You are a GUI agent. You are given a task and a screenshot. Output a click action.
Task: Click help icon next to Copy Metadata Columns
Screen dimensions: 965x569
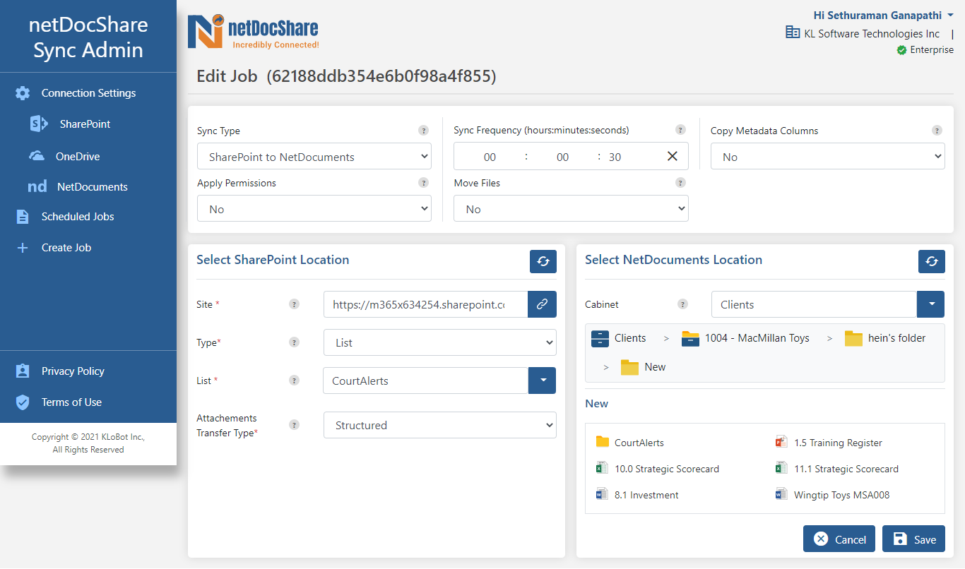[937, 131]
